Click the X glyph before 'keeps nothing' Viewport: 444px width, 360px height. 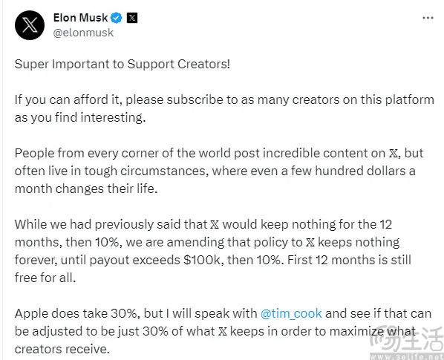click(310, 243)
